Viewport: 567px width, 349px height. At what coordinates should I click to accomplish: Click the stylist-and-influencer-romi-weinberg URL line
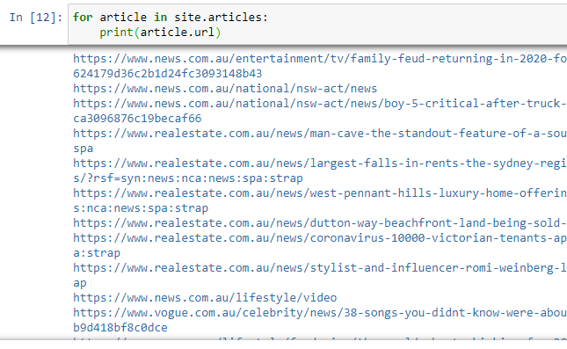click(x=320, y=268)
